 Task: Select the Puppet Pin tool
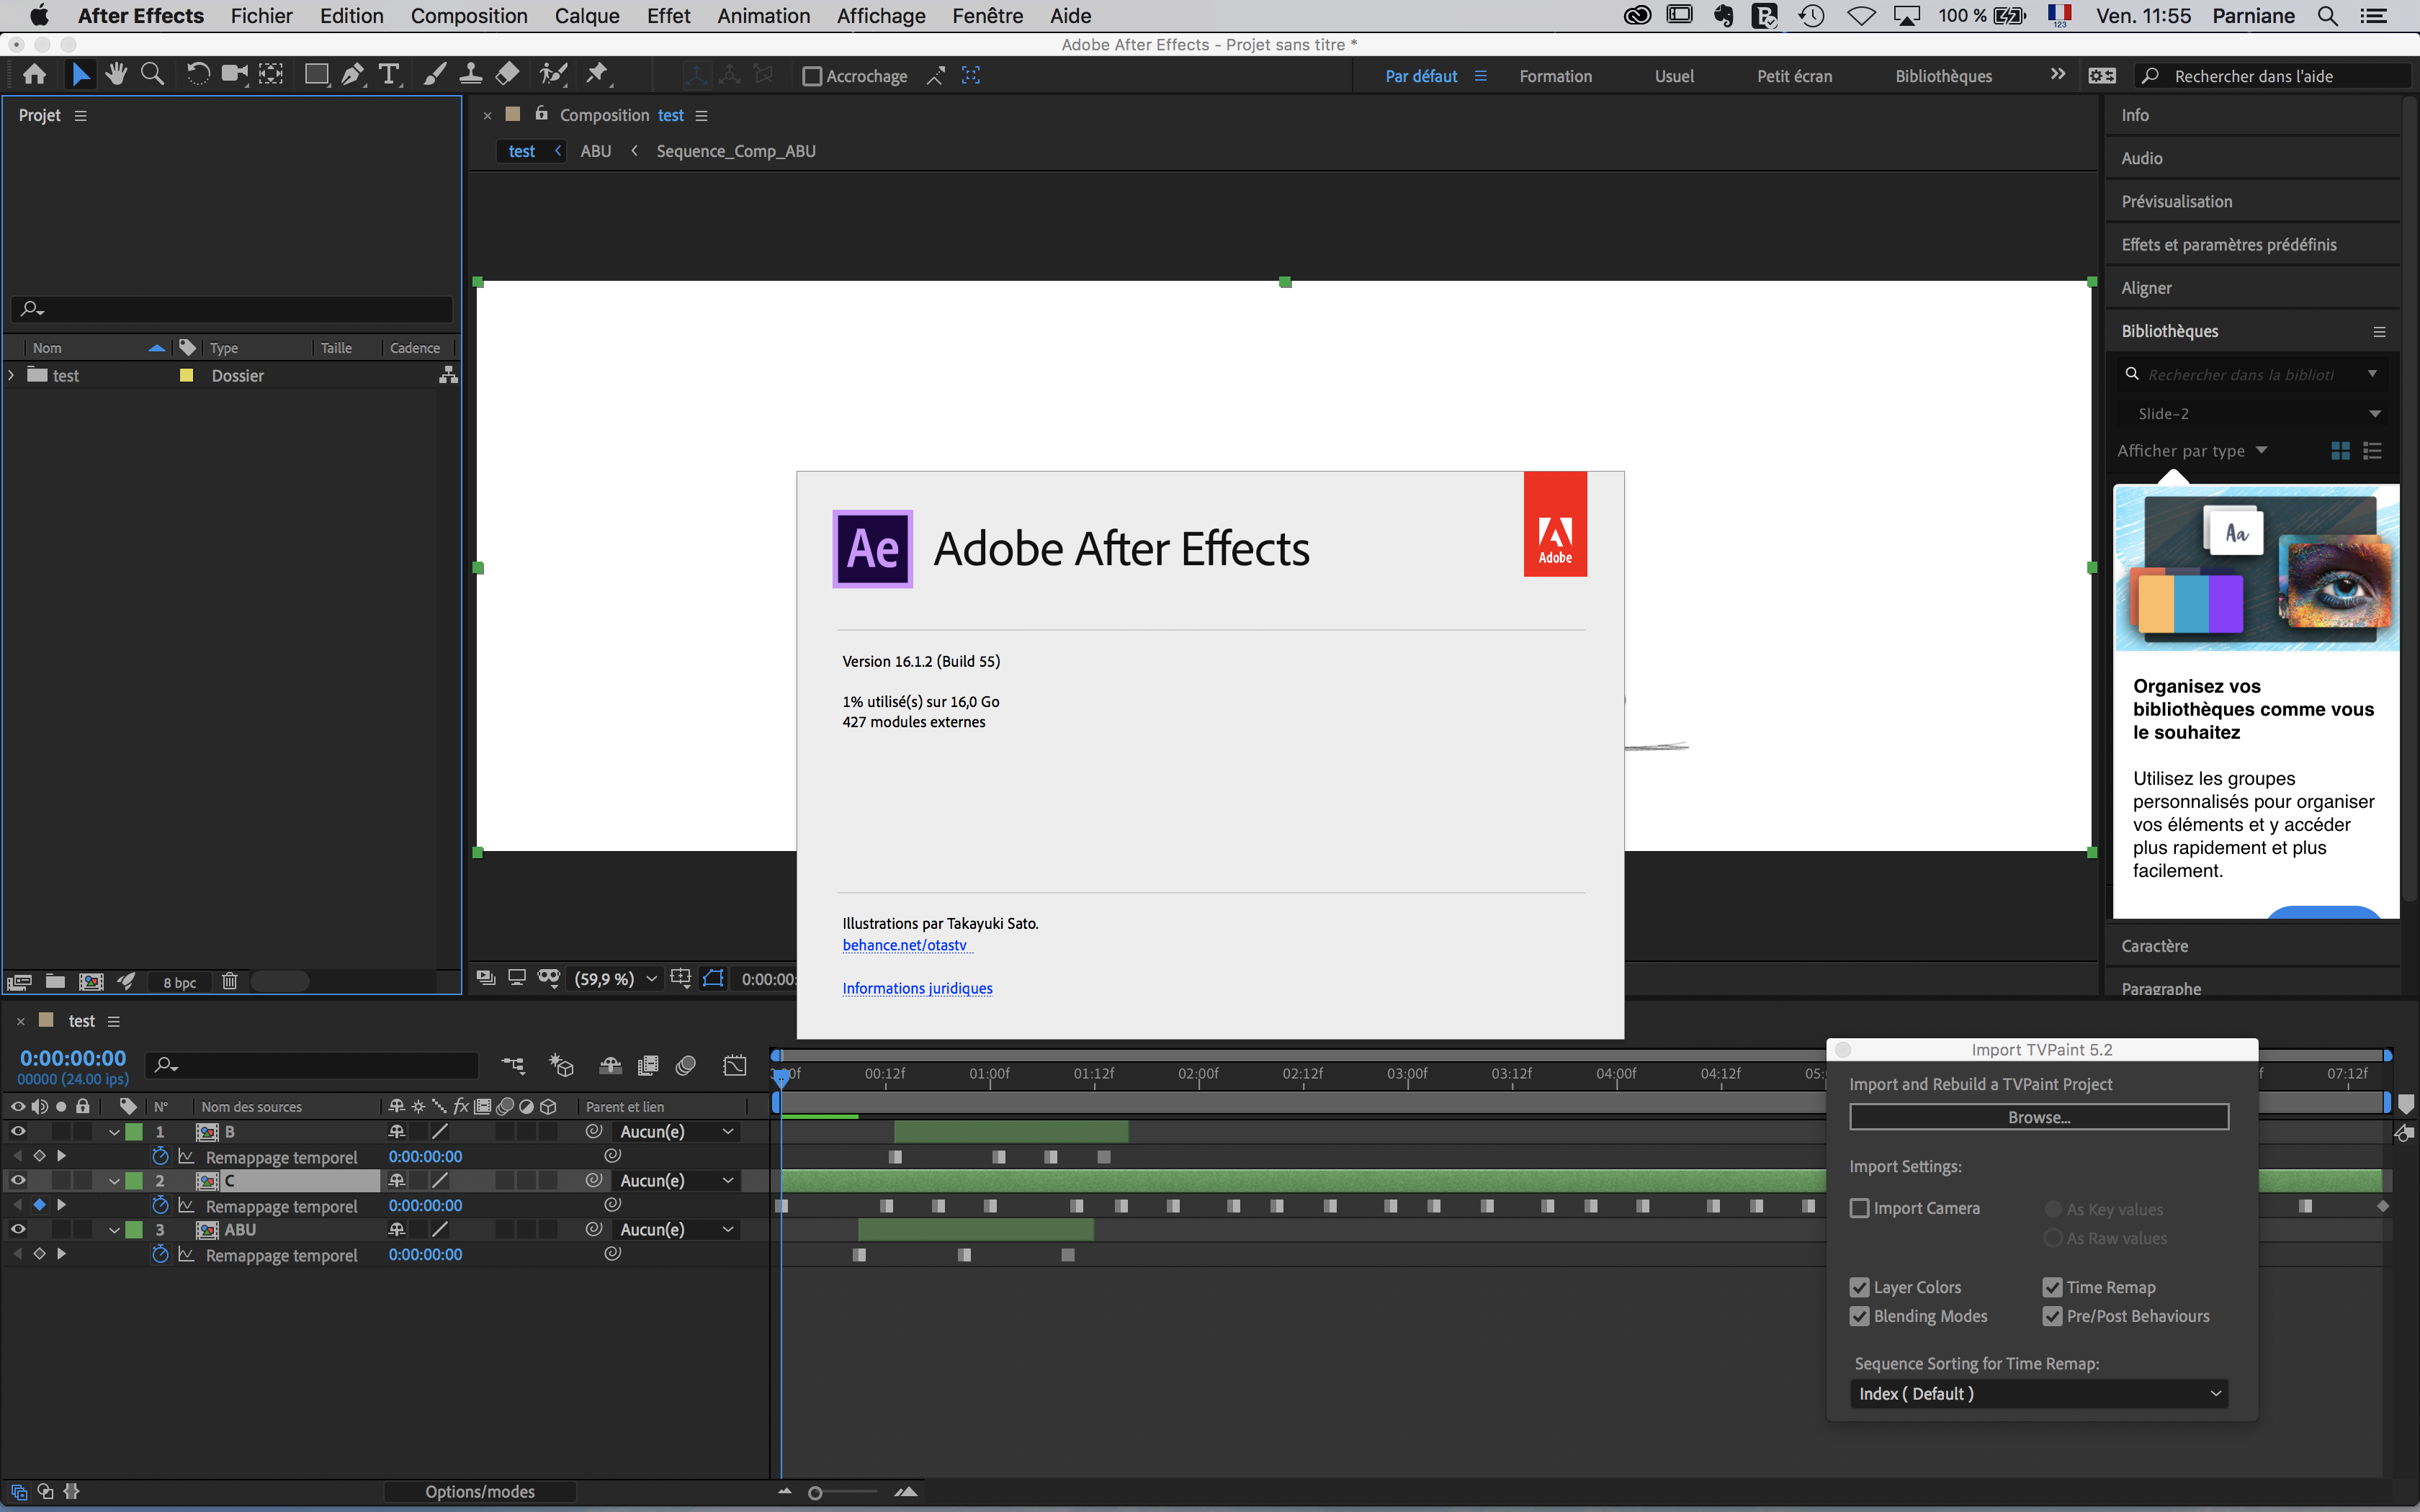597,75
